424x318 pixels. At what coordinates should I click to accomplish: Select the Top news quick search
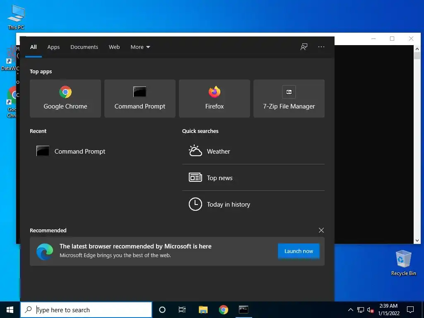coord(253,178)
